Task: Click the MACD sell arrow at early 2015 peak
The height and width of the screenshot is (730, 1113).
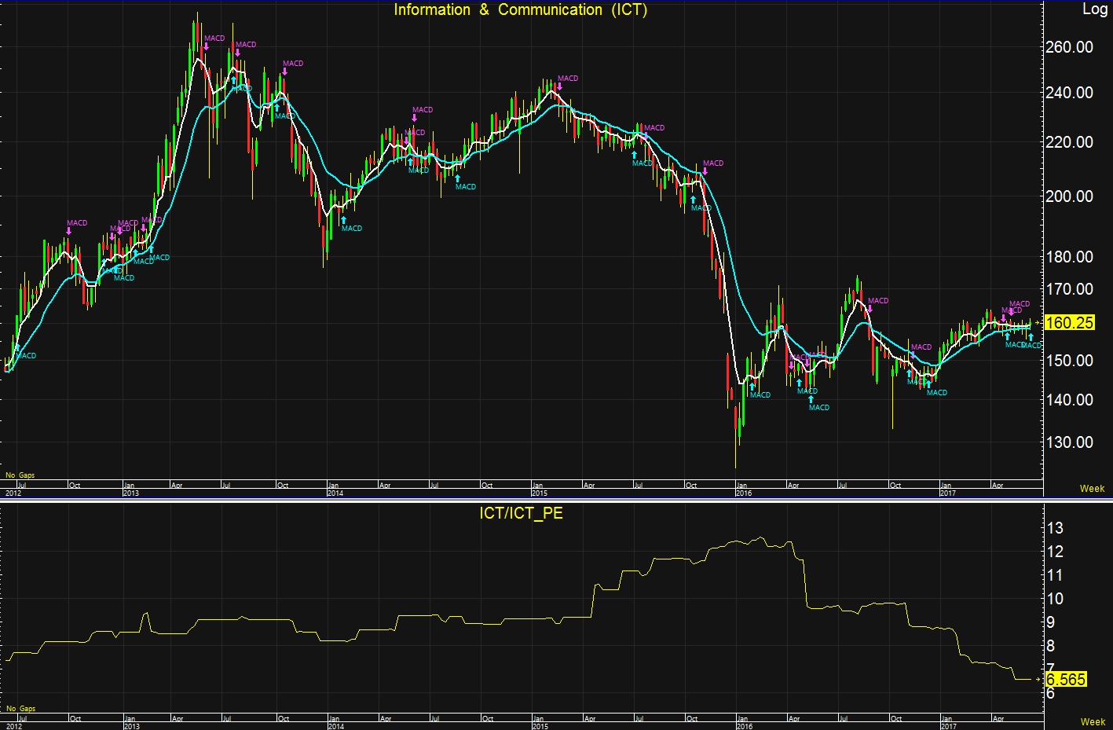Action: point(558,86)
